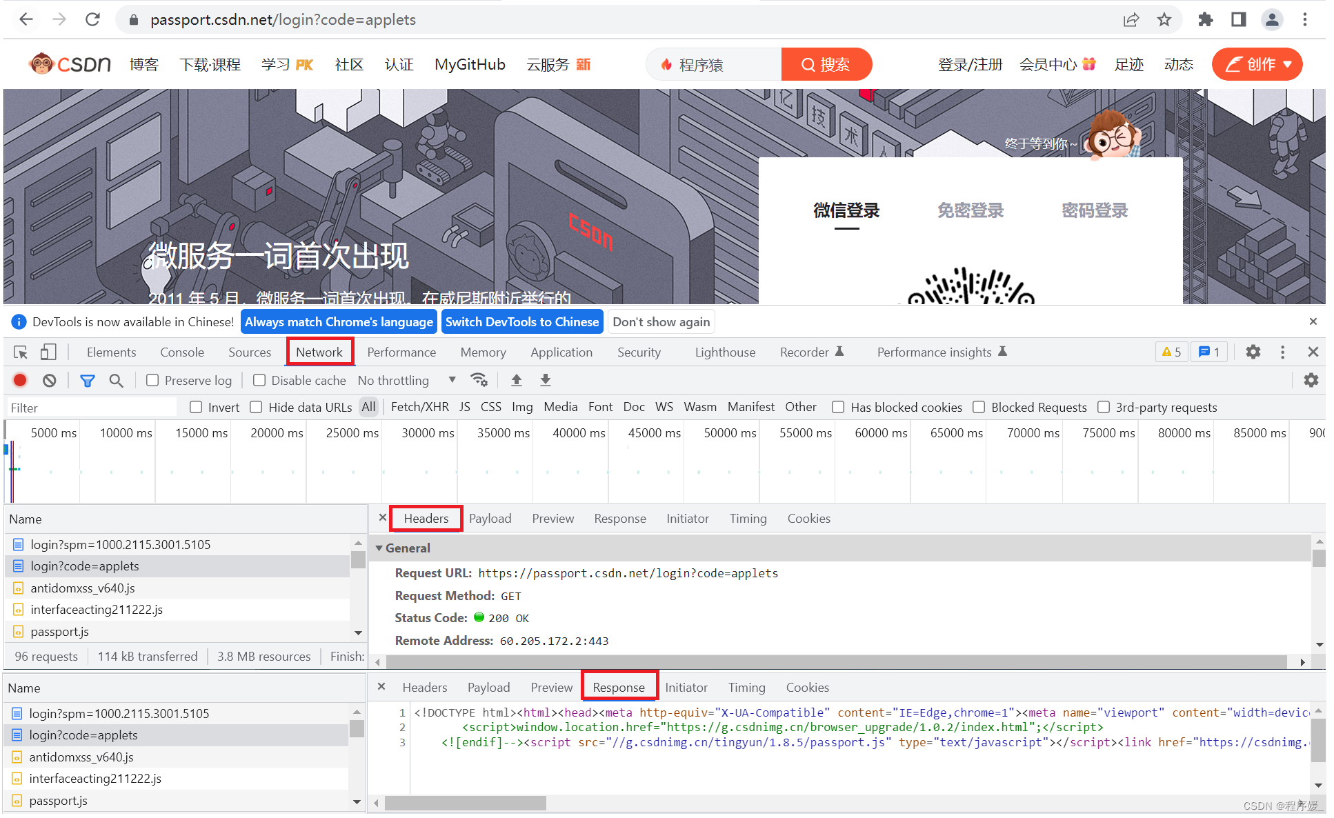Click the orange 搜索 search button
The image size is (1334, 818).
(826, 64)
